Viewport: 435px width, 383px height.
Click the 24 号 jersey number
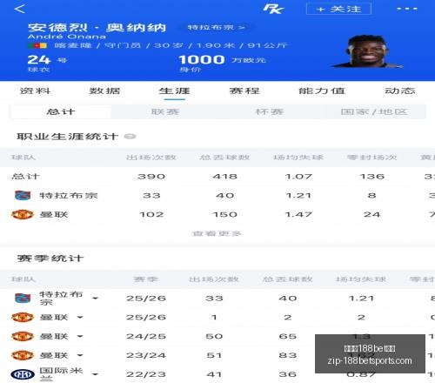pyautogui.click(x=47, y=60)
